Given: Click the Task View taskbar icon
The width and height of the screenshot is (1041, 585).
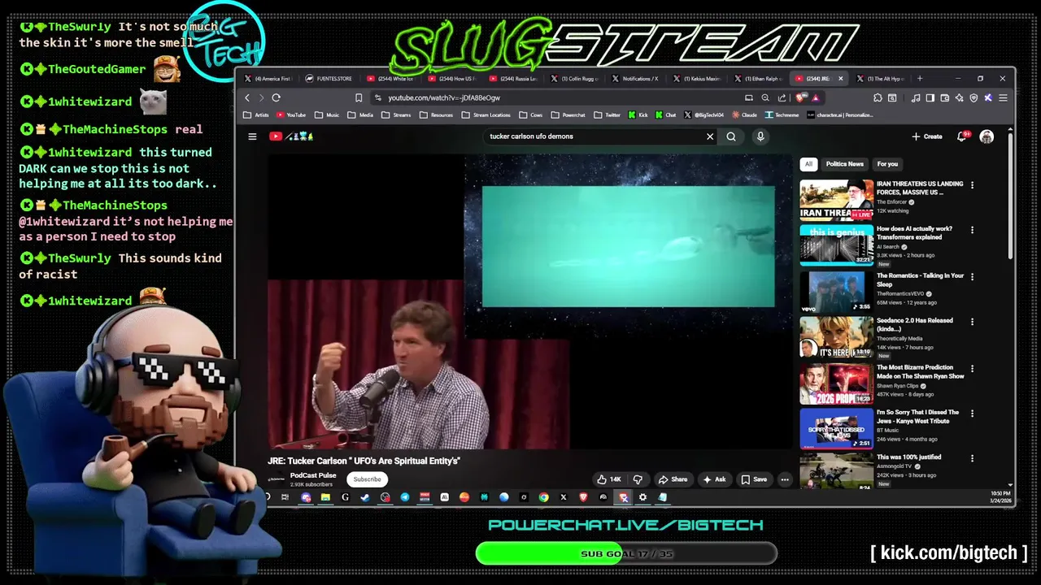Looking at the screenshot, I should click(285, 497).
